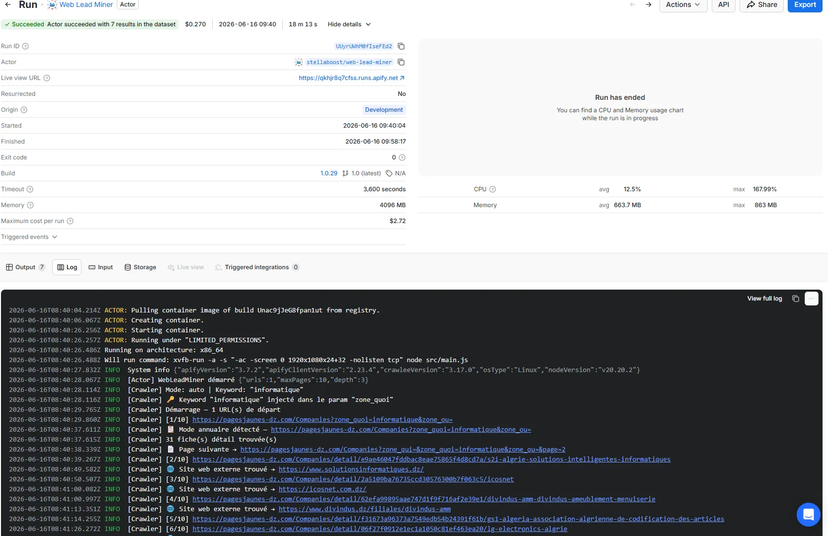The width and height of the screenshot is (828, 536).
Task: Open build 1.0.29 link
Action: pyautogui.click(x=329, y=173)
